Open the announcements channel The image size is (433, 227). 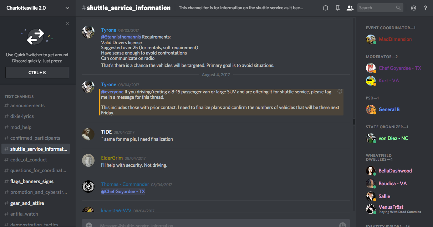(x=27, y=105)
